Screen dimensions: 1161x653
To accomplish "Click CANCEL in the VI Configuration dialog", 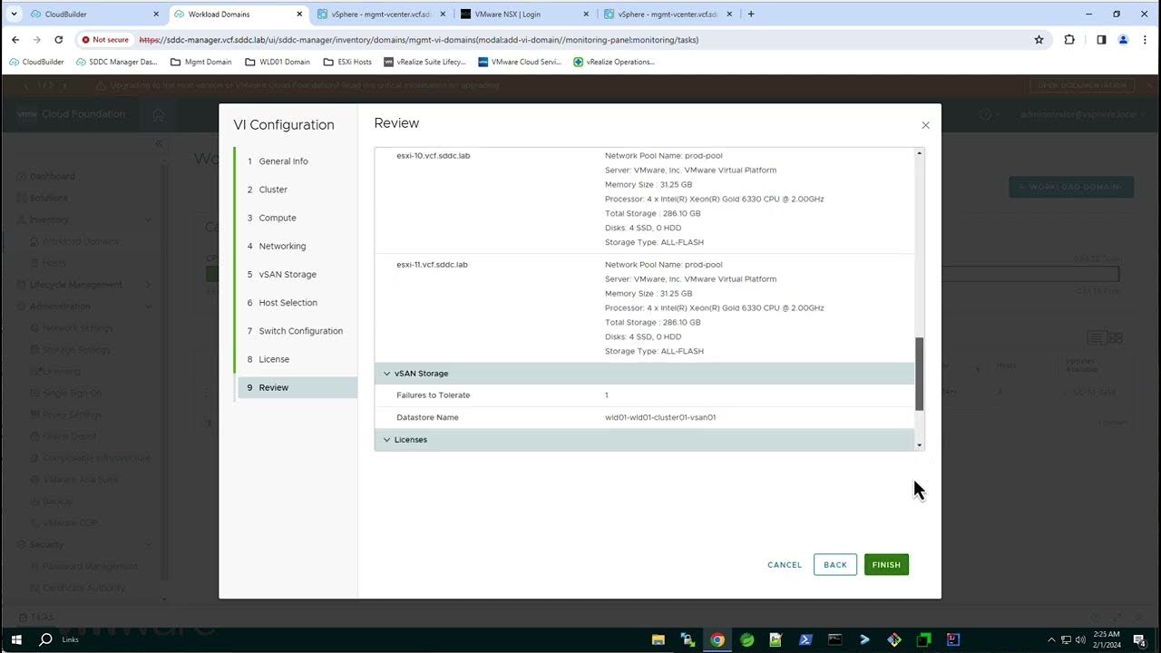I will [784, 564].
